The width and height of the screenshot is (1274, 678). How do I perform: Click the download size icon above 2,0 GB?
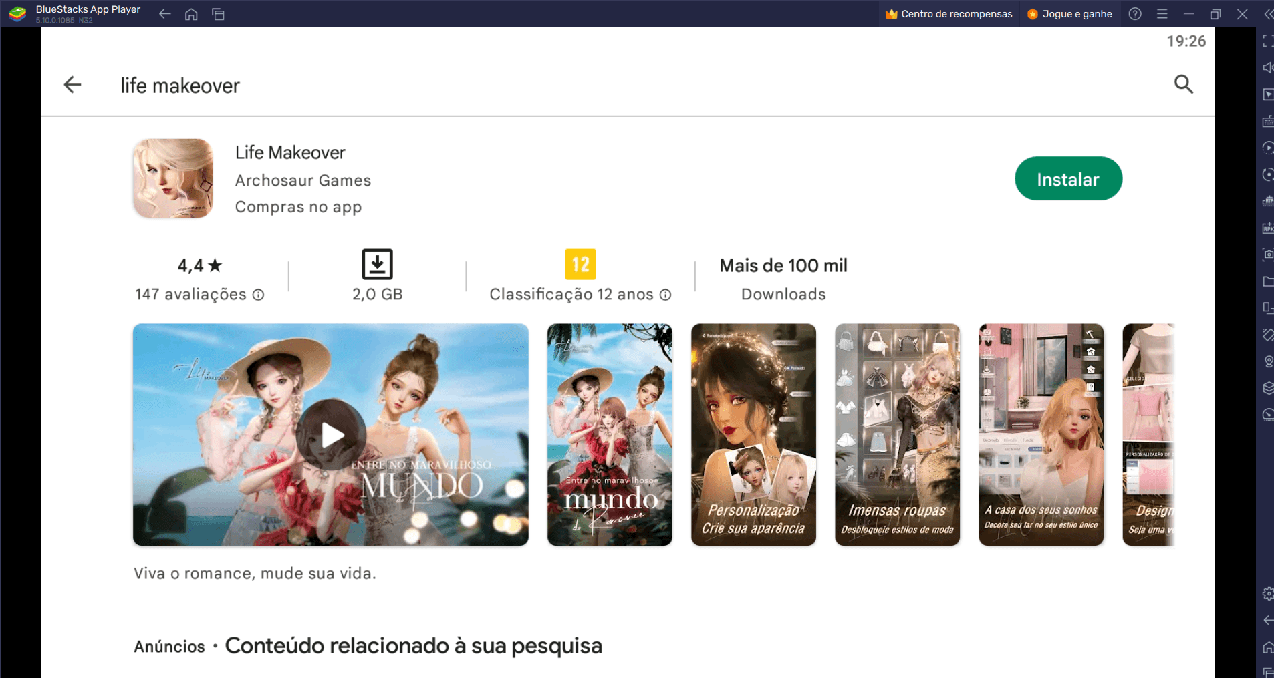click(x=377, y=264)
